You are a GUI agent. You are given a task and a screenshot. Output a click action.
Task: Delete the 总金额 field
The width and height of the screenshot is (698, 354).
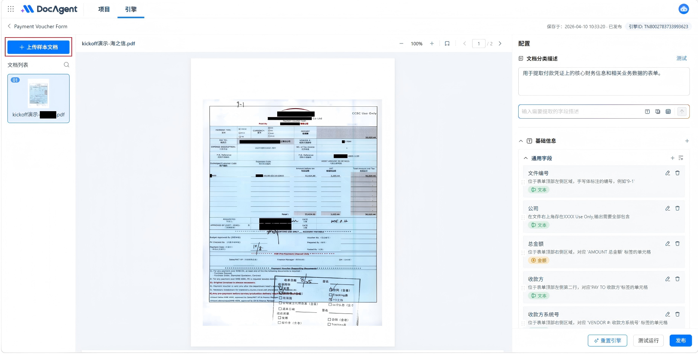click(678, 244)
